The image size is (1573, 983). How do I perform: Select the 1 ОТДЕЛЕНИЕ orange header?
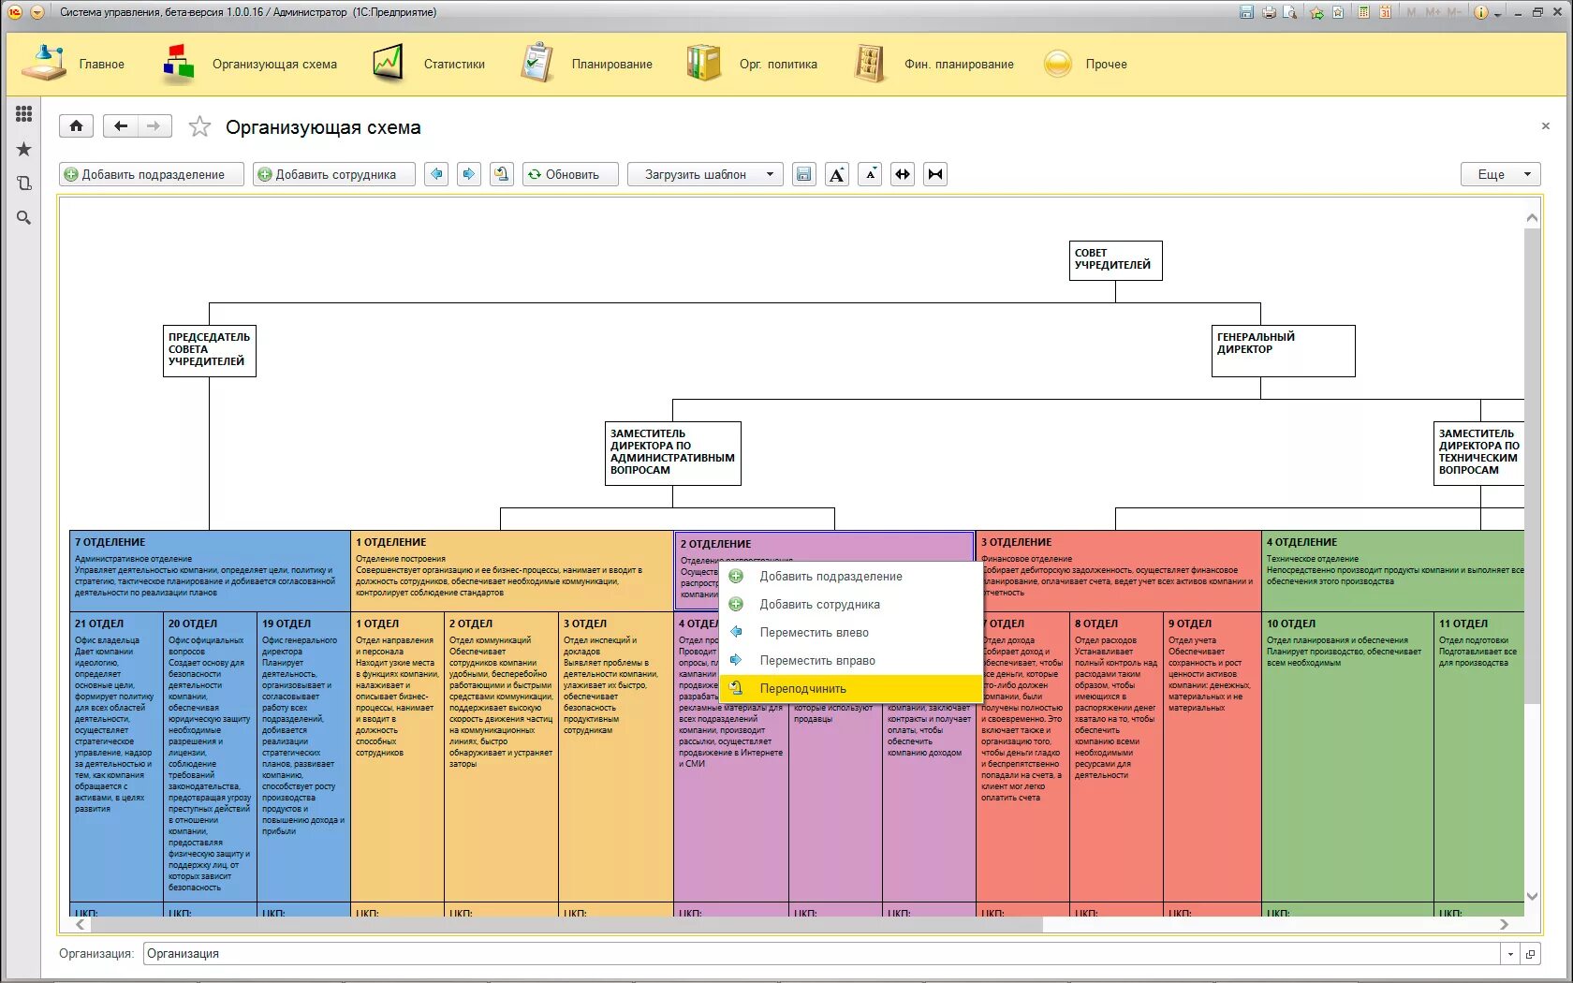click(512, 571)
